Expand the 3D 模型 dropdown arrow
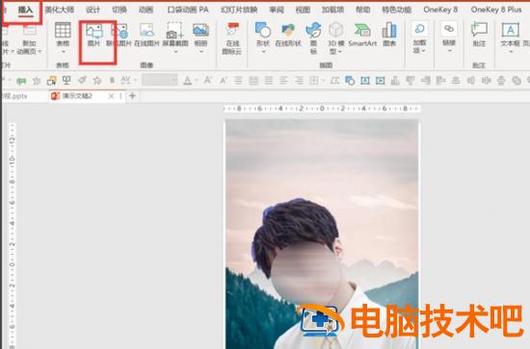The image size is (530, 349). click(x=340, y=52)
